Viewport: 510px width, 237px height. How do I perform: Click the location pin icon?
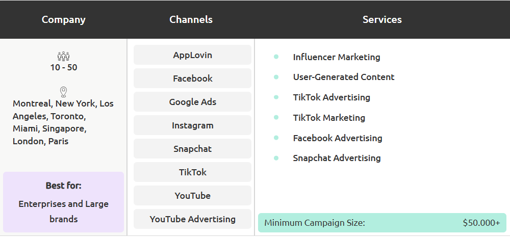point(63,92)
